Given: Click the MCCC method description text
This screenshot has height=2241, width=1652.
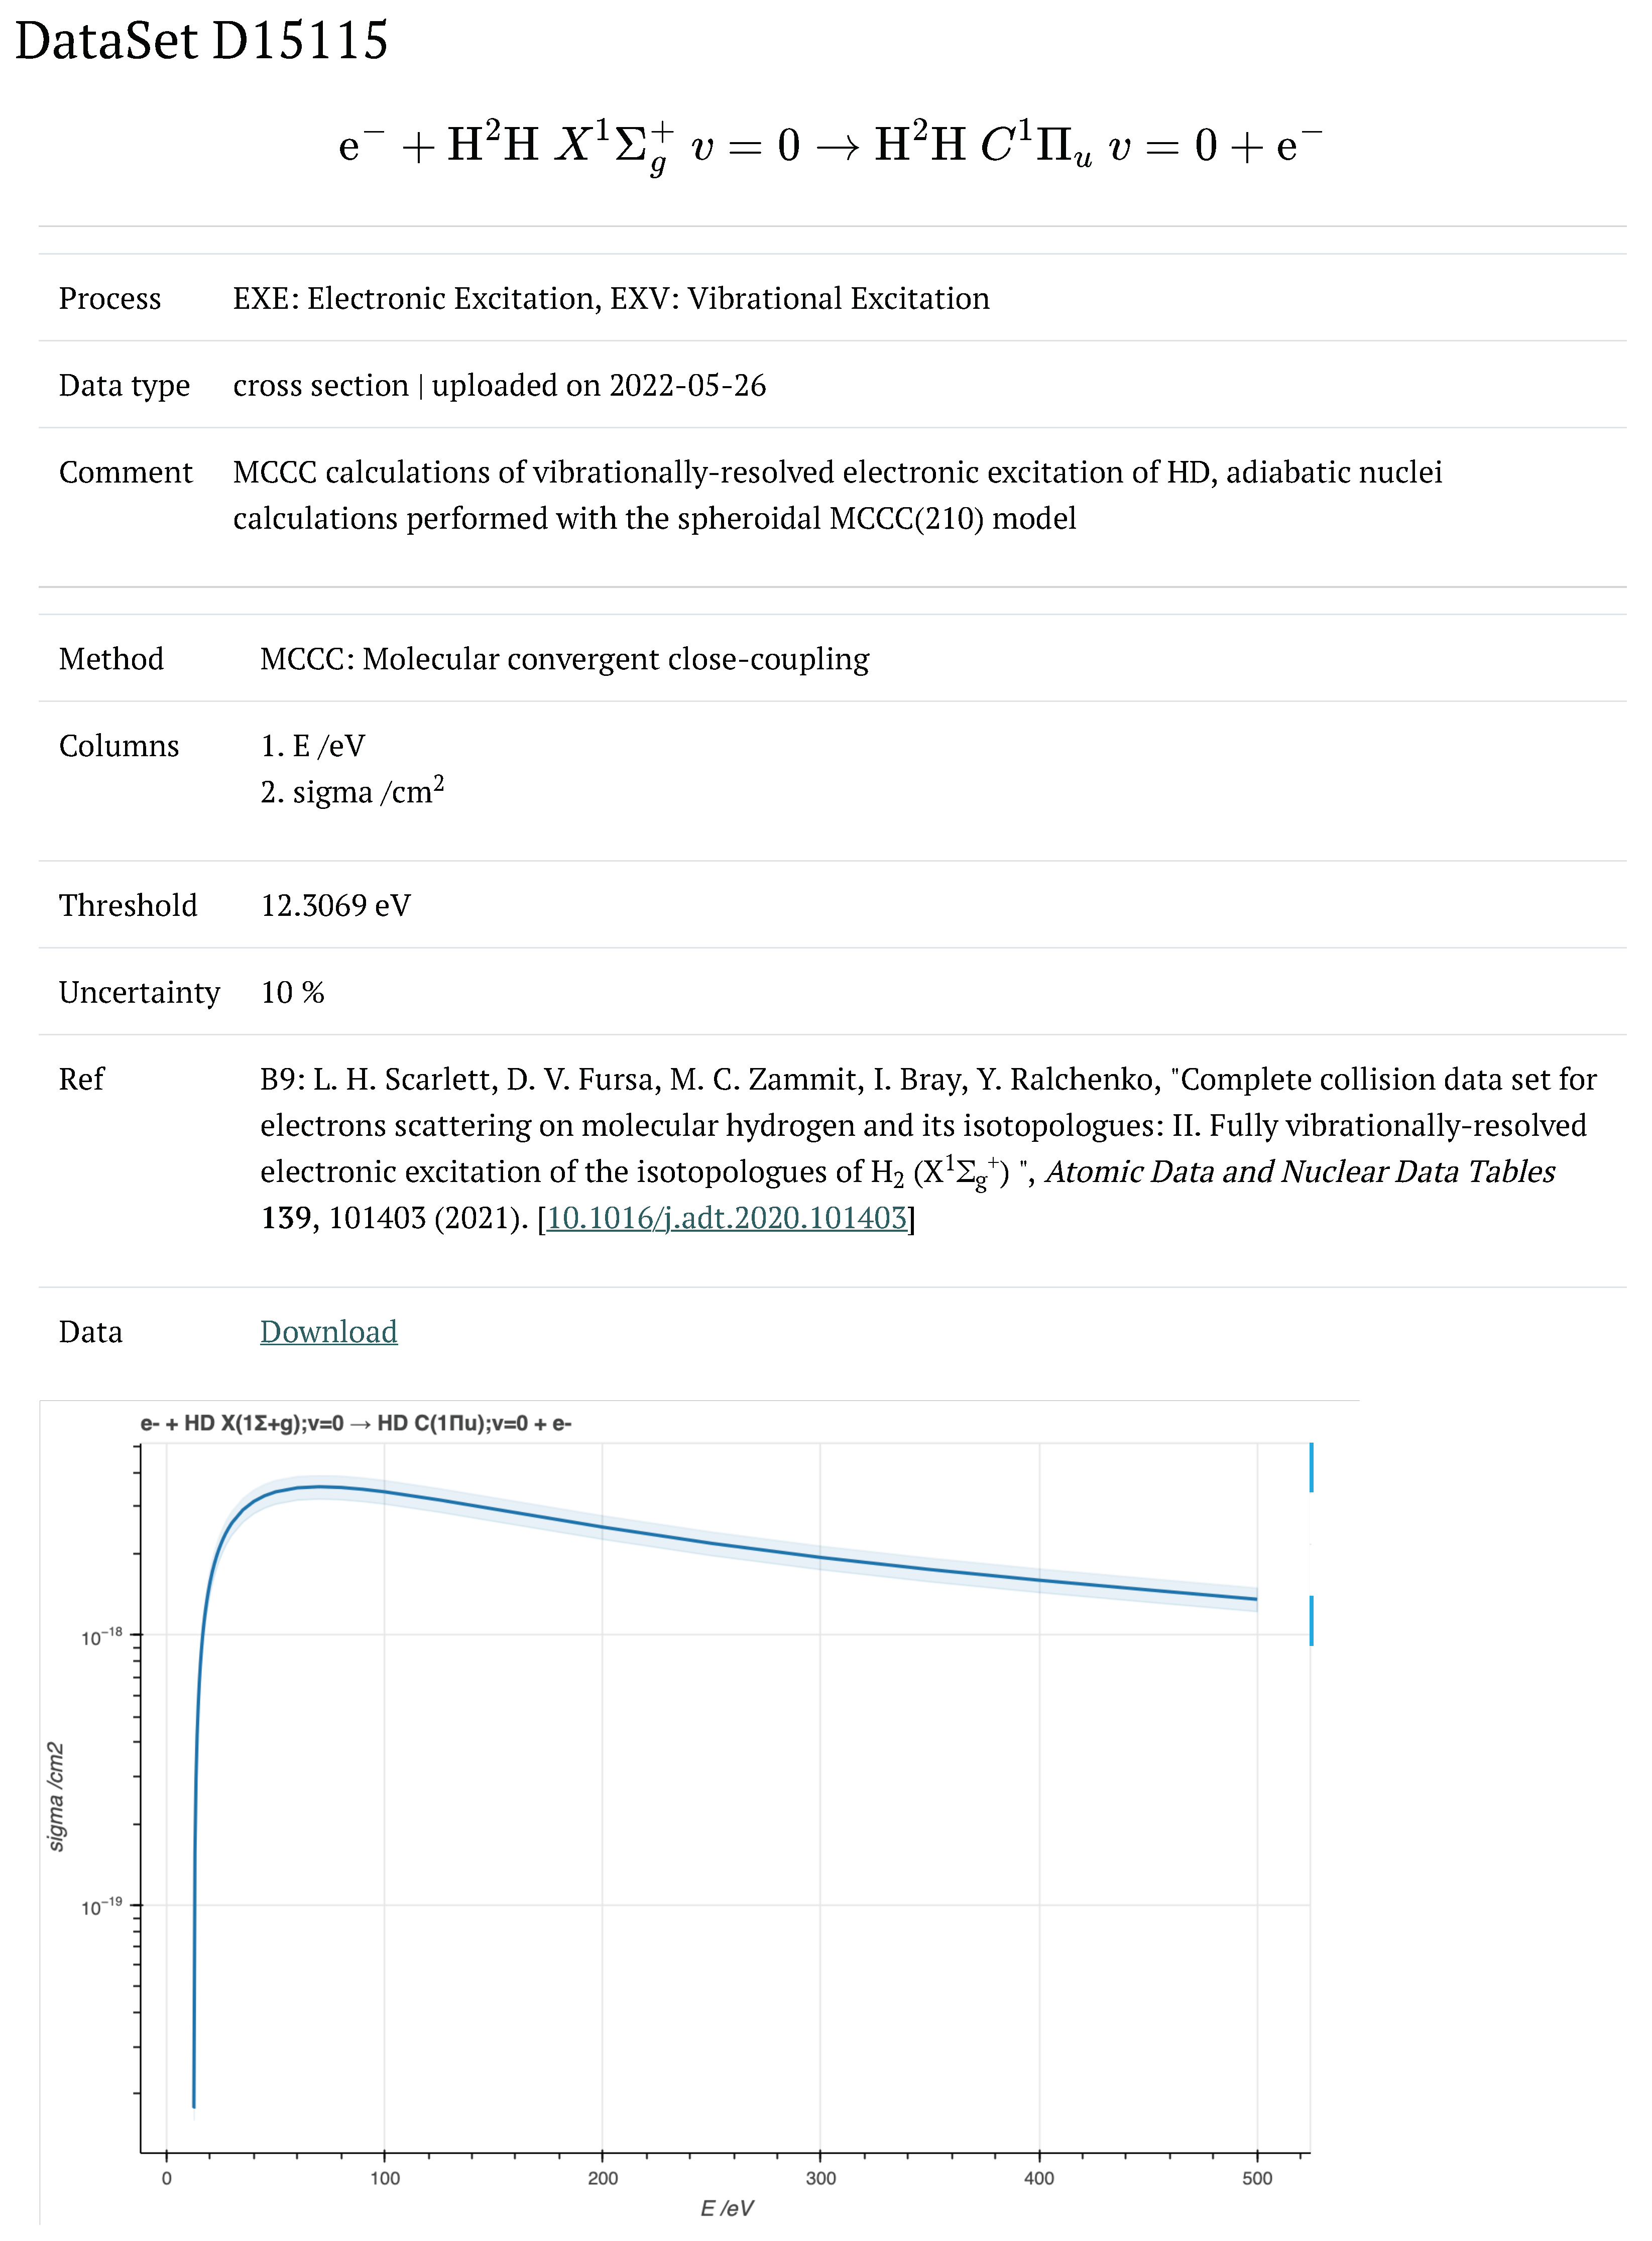Looking at the screenshot, I should coord(564,659).
